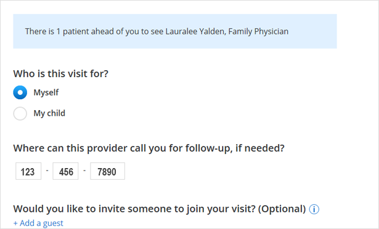
Task: Focus the phone prefix field showing 456
Action: click(x=65, y=171)
